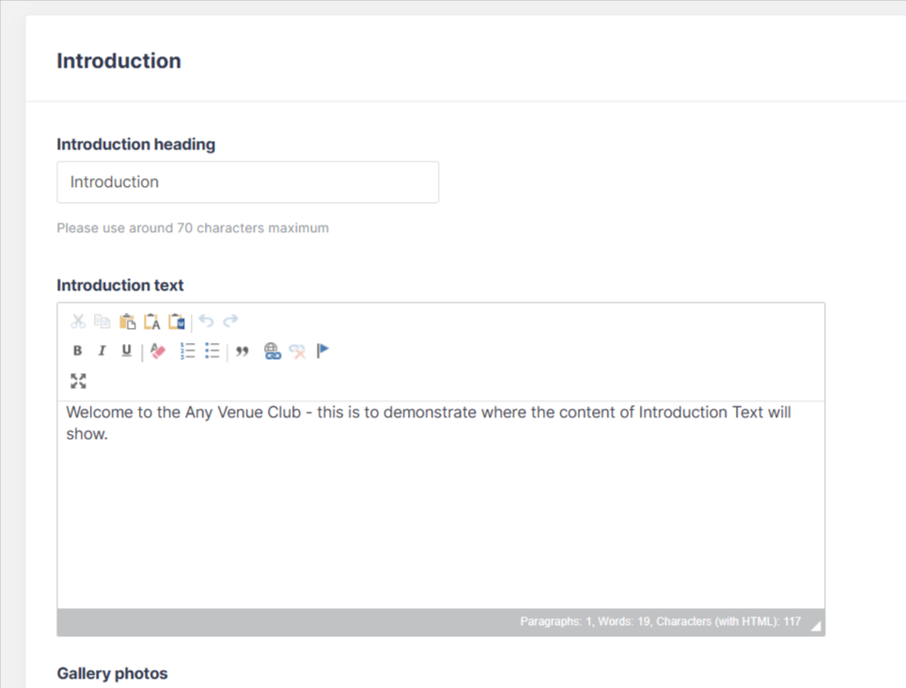
Task: Toggle bold formatting
Action: pos(78,352)
